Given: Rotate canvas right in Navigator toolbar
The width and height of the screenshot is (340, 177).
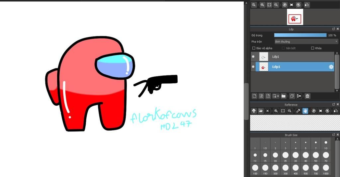Looking at the screenshot, I should pyautogui.click(x=298, y=5).
